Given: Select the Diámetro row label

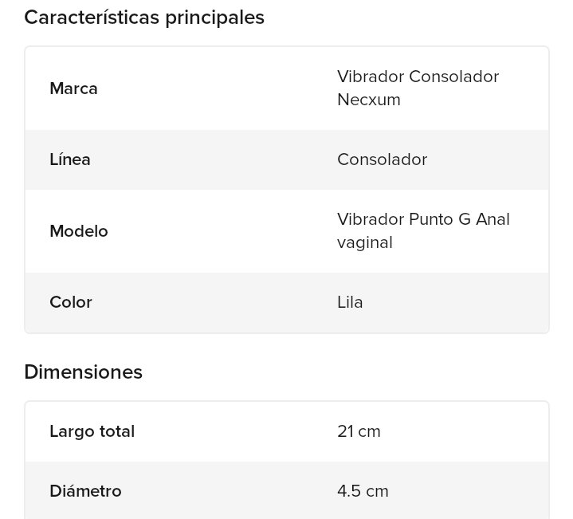Looking at the screenshot, I should click(x=85, y=491).
